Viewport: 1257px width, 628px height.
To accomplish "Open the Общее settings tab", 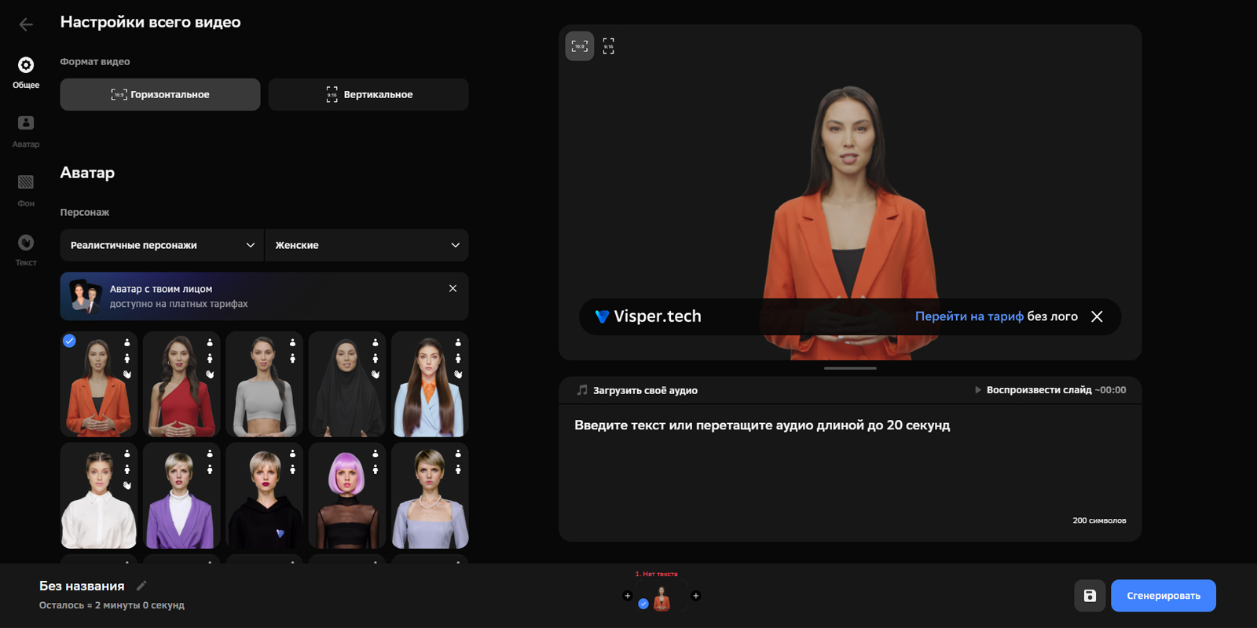I will pos(26,71).
